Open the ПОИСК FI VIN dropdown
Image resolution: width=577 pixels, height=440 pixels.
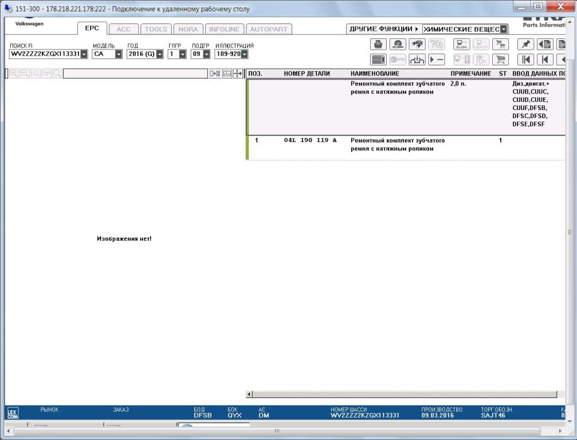84,54
